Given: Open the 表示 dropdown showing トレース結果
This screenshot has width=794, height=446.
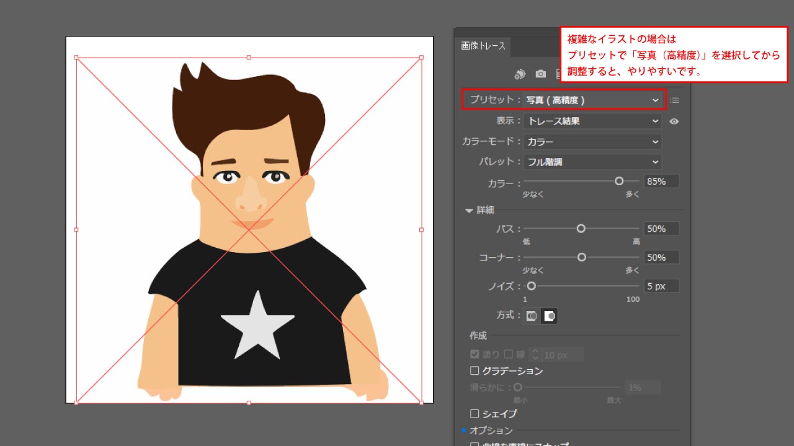Looking at the screenshot, I should [x=592, y=121].
